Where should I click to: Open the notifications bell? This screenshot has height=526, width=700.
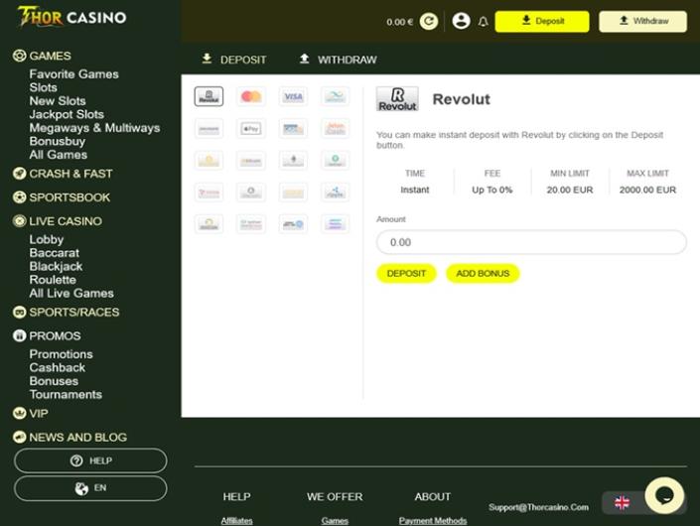[x=484, y=22]
